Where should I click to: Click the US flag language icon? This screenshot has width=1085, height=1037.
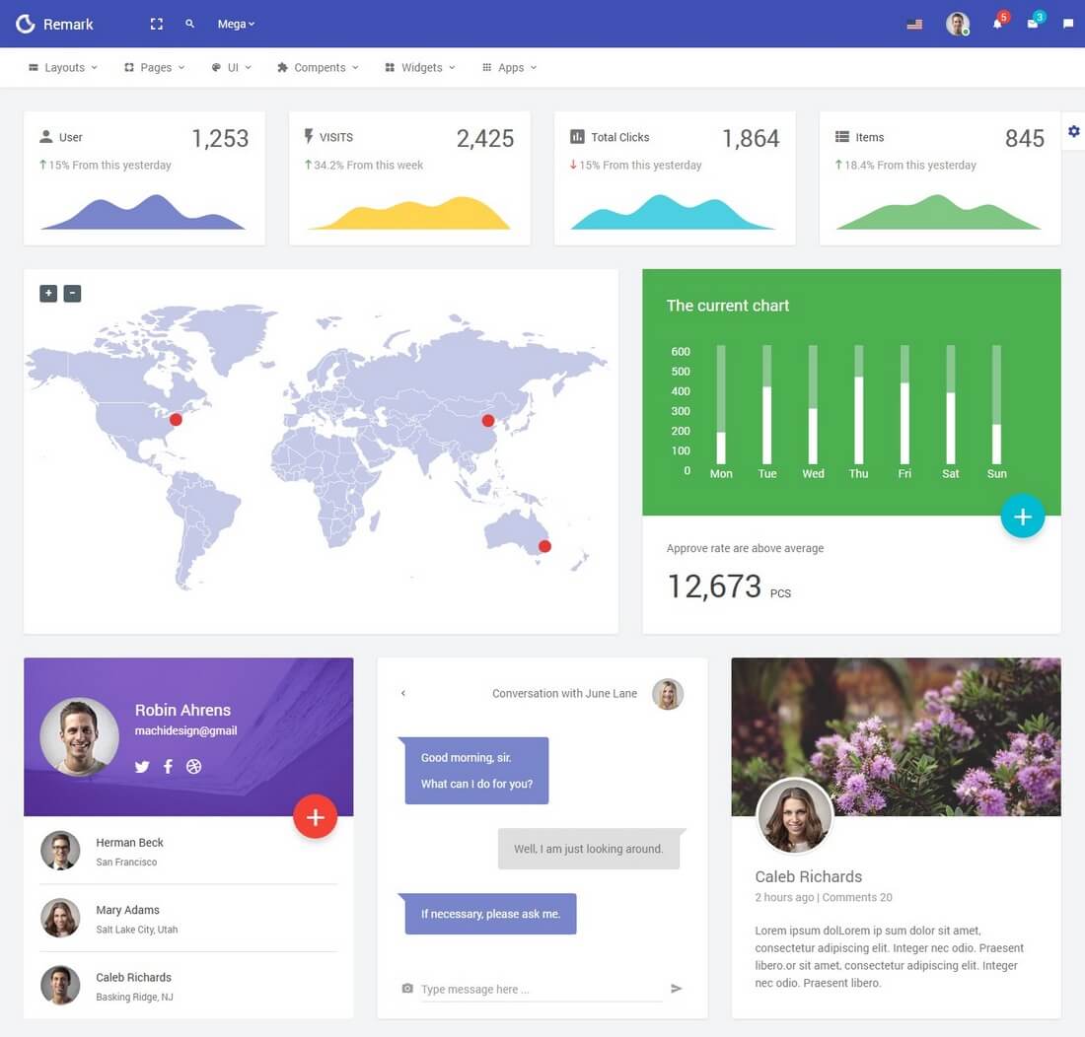coord(914,25)
